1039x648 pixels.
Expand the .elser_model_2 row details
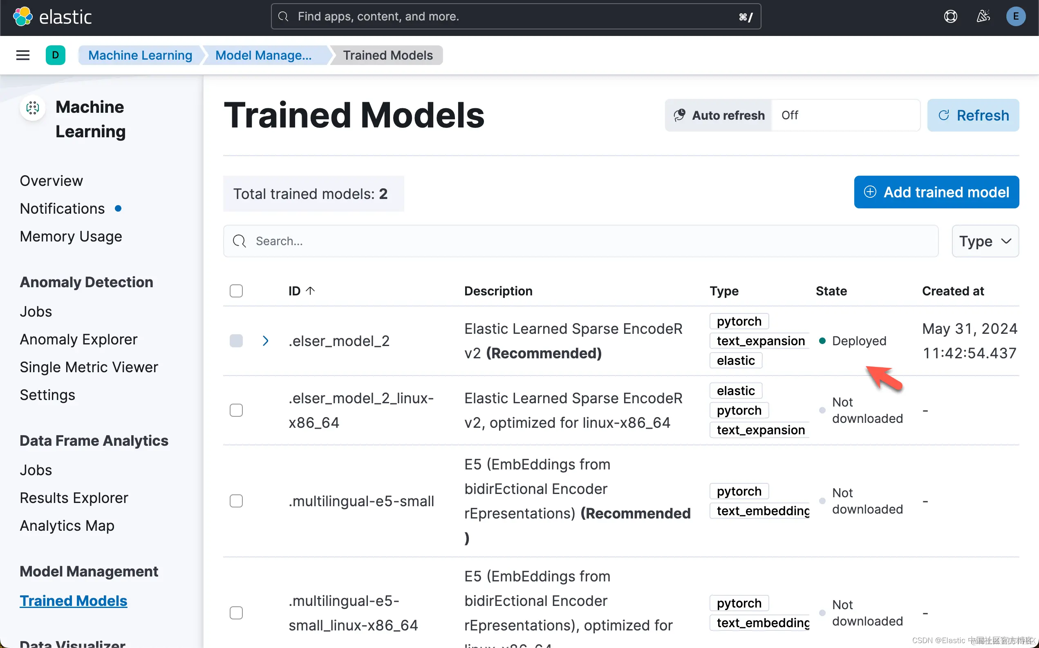tap(265, 341)
